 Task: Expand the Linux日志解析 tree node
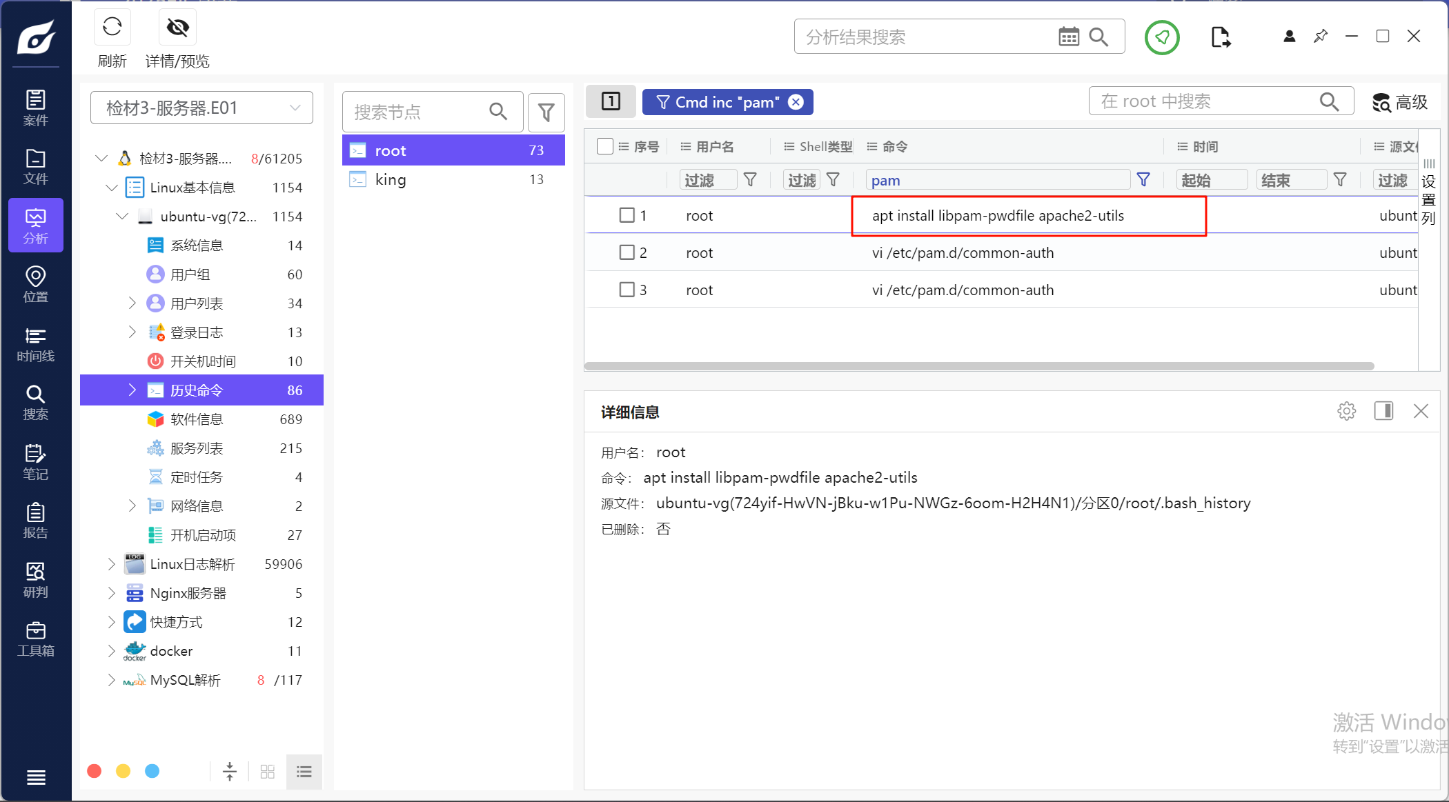(112, 564)
